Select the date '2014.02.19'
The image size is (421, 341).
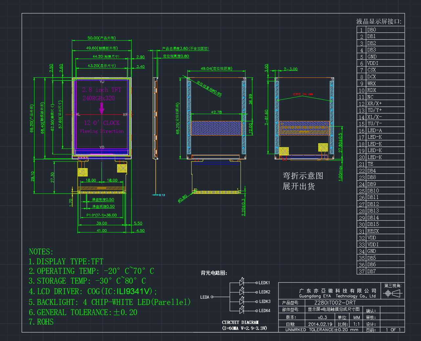click(x=320, y=324)
